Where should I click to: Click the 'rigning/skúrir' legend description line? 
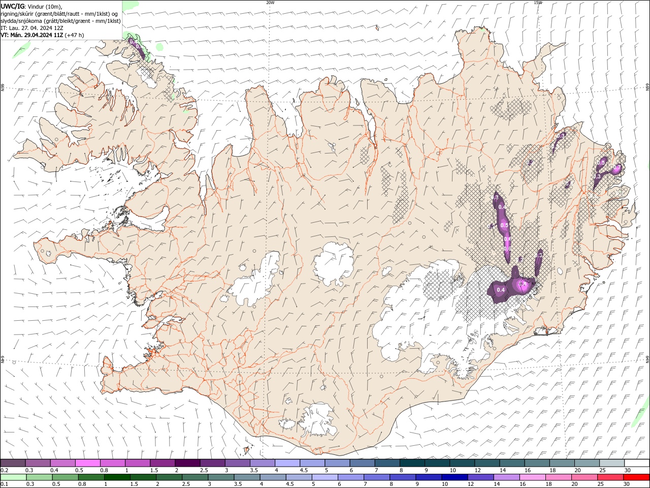59,14
